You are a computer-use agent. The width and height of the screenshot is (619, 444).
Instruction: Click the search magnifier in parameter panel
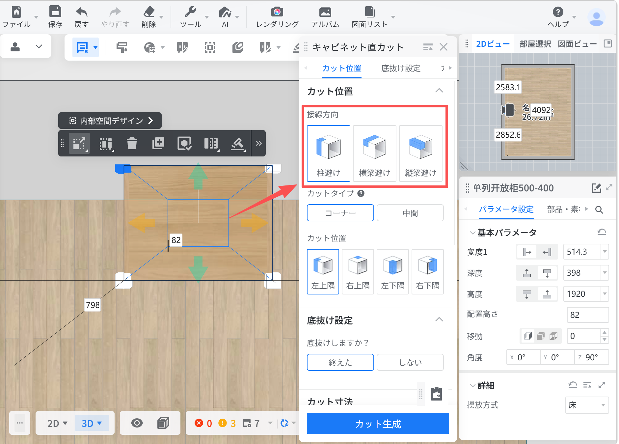599,209
